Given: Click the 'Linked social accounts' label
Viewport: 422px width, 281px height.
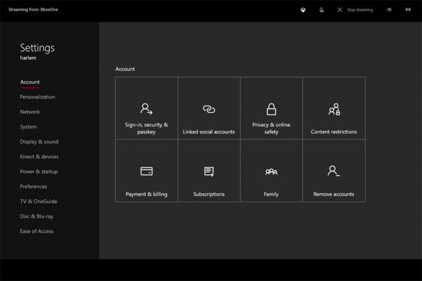Looking at the screenshot, I should 209,132.
